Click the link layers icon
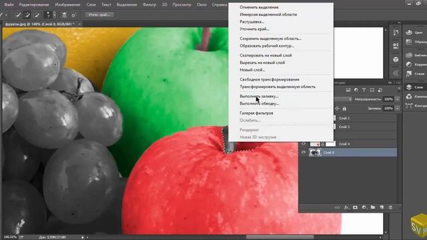 [337, 207]
